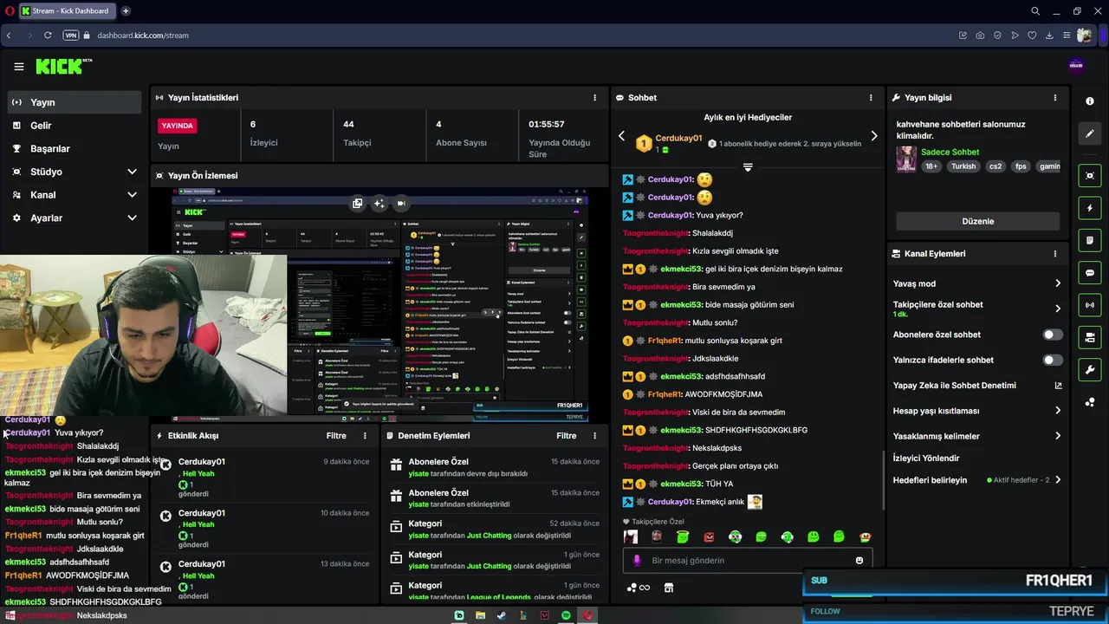Open Kanal Eylemleri three-dot options menu
Screen dimensions: 1109x624
1054,254
